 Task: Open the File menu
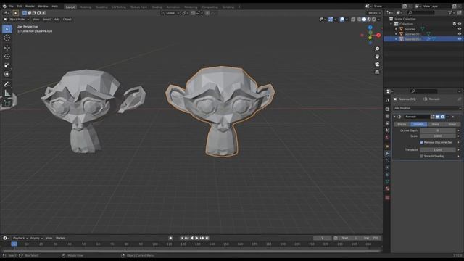[11, 7]
